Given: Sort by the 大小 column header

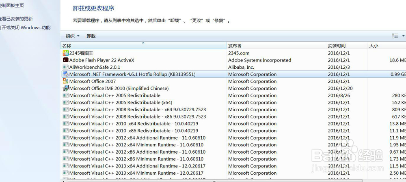Looking at the screenshot, I should click(387, 46).
